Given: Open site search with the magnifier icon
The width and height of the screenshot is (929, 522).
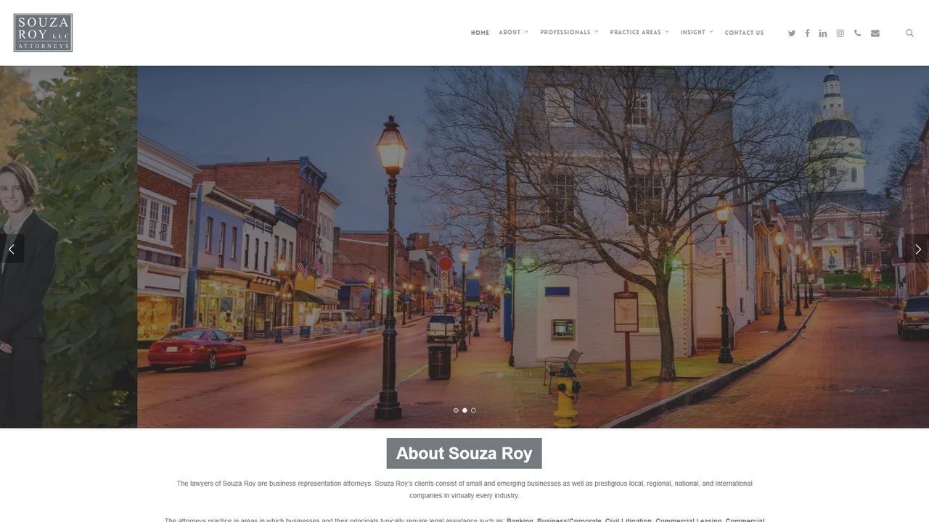Looking at the screenshot, I should tap(909, 33).
